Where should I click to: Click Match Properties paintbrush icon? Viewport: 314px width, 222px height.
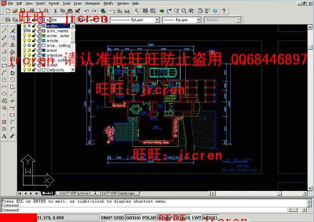78,11
